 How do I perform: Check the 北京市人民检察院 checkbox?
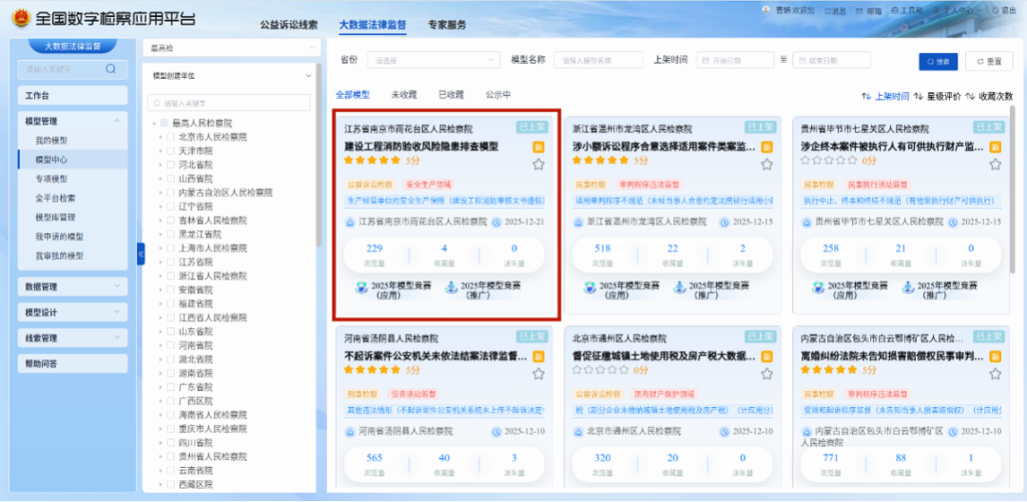click(171, 137)
